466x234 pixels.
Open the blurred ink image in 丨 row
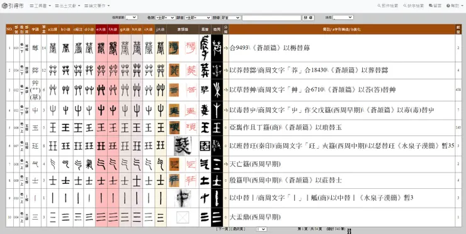pyautogui.click(x=183, y=198)
